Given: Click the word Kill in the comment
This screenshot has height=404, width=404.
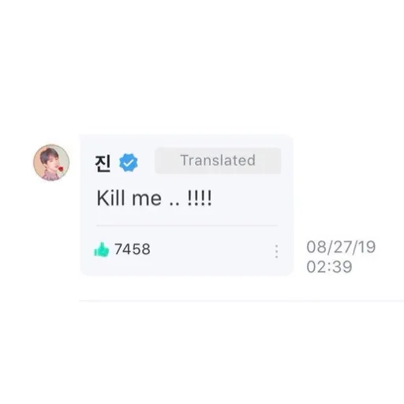Looking at the screenshot, I should pos(110,198).
